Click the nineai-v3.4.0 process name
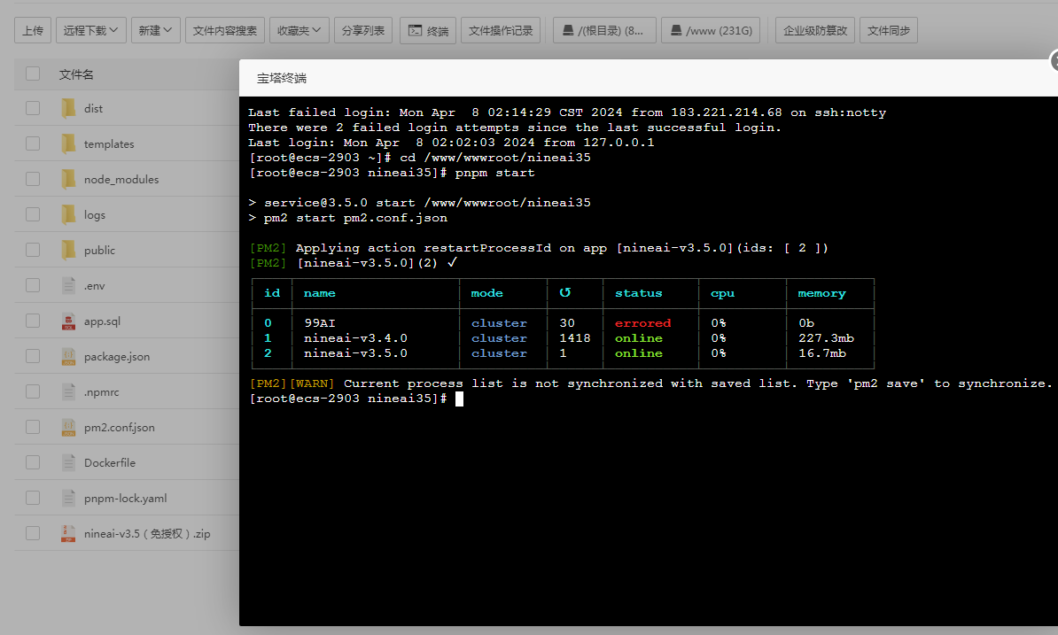 click(x=355, y=337)
